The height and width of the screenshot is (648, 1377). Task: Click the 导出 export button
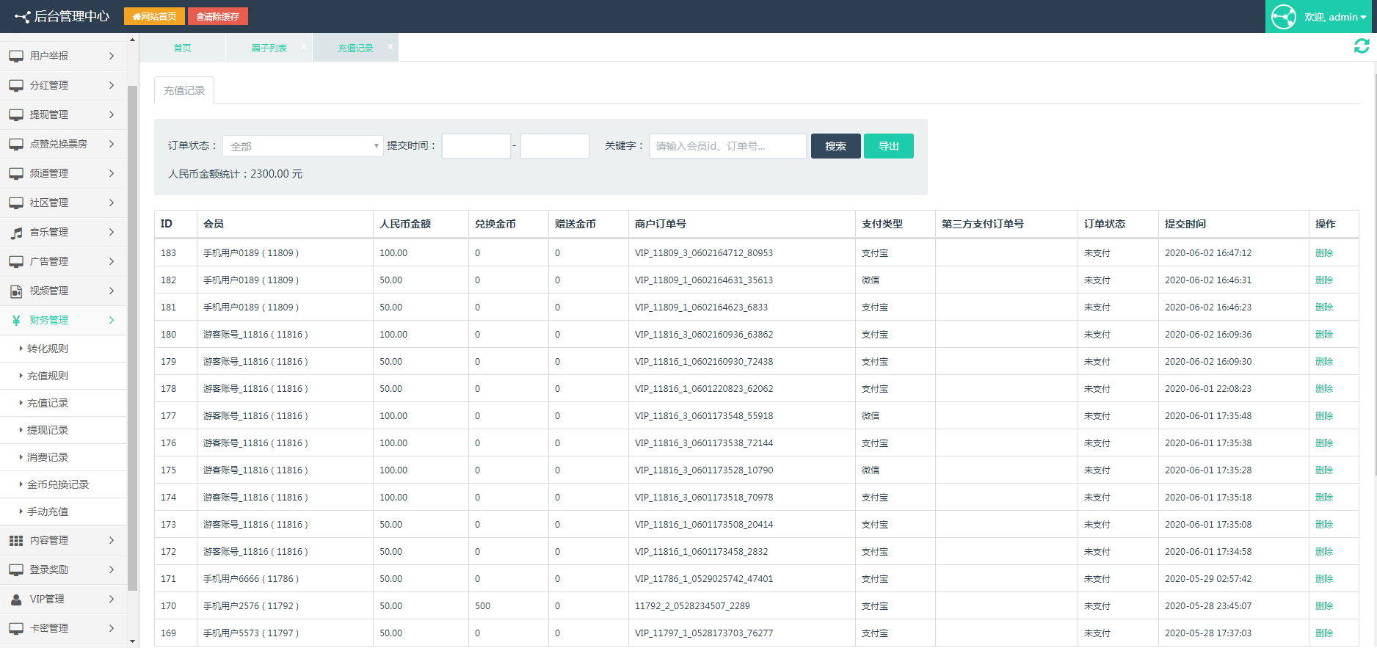point(889,146)
